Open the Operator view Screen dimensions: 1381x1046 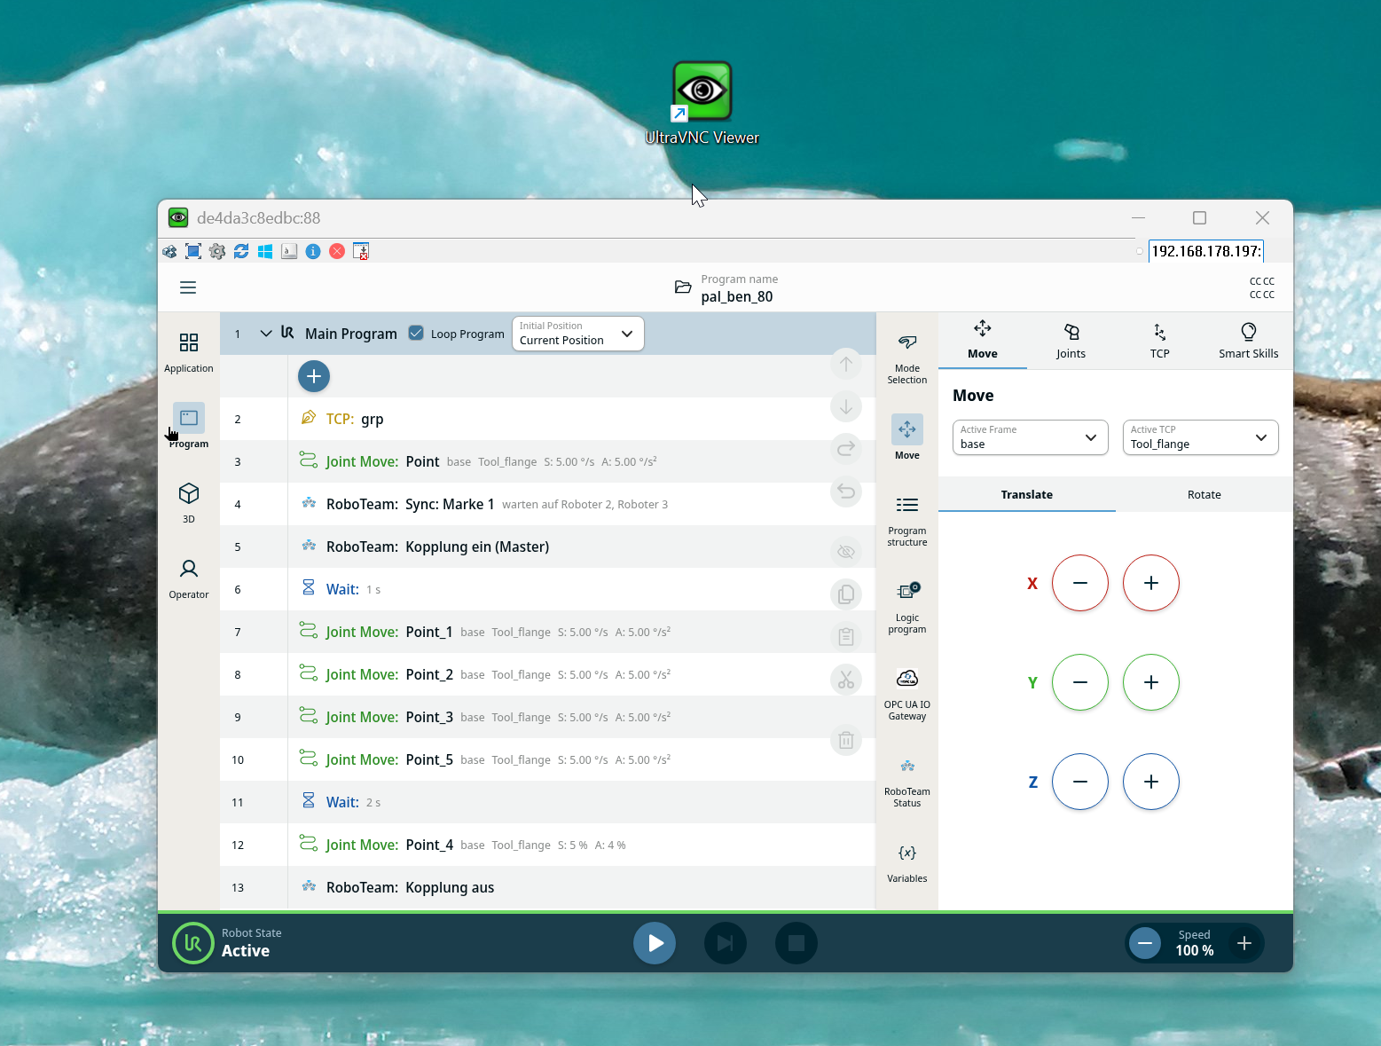pyautogui.click(x=189, y=578)
